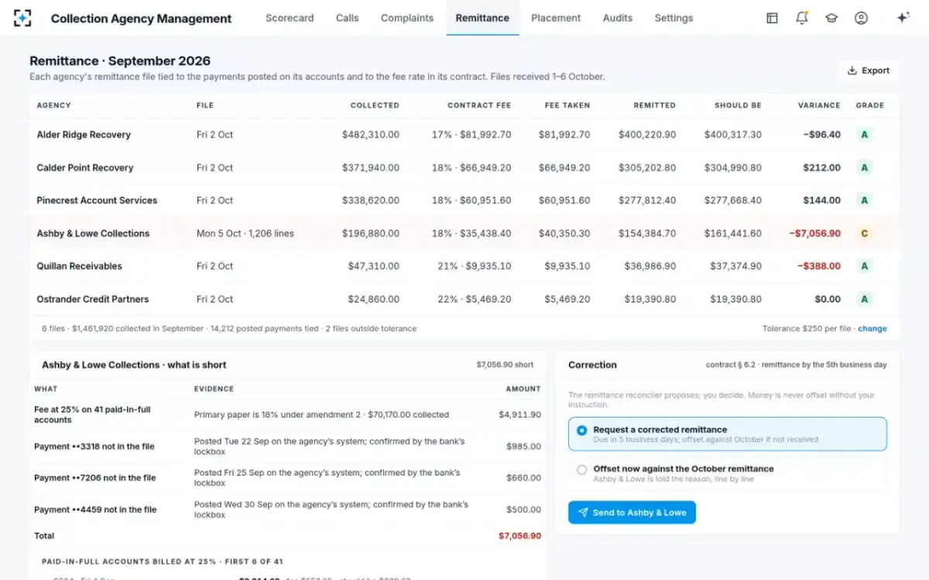
Task: Select Pinecrest Account Services row
Action: [x=464, y=200]
